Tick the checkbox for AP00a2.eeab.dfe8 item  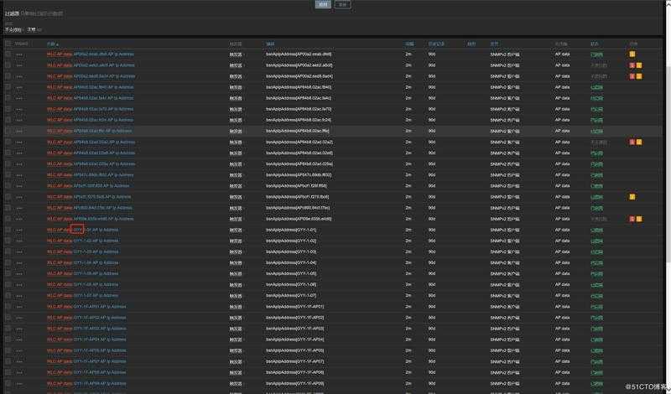coord(8,54)
